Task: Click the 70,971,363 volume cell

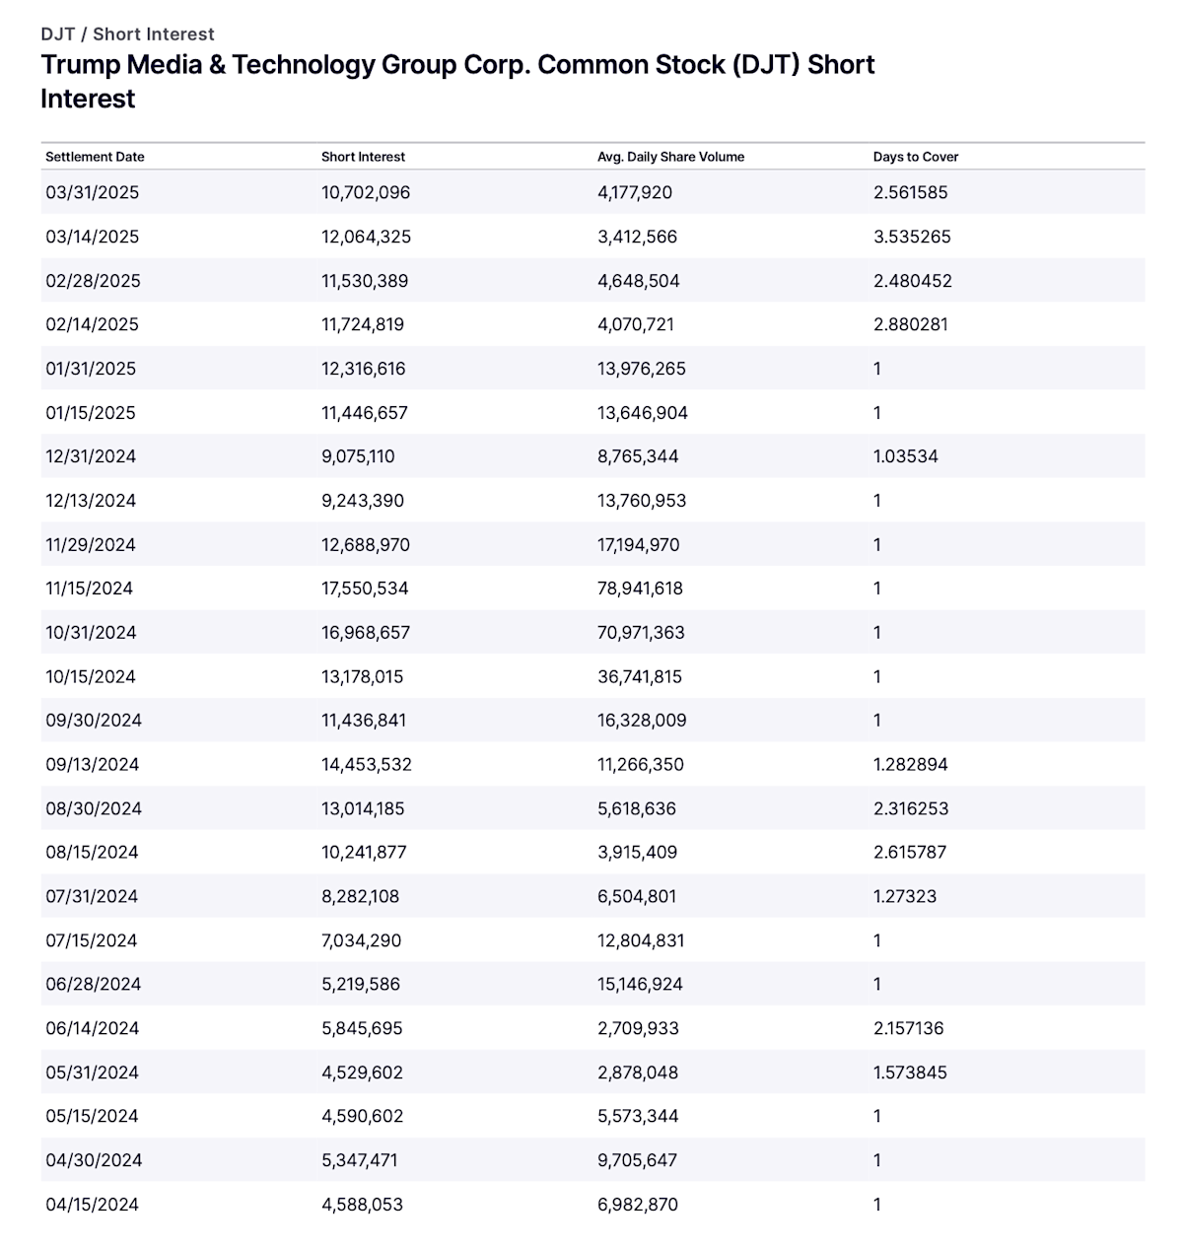Action: pos(641,633)
